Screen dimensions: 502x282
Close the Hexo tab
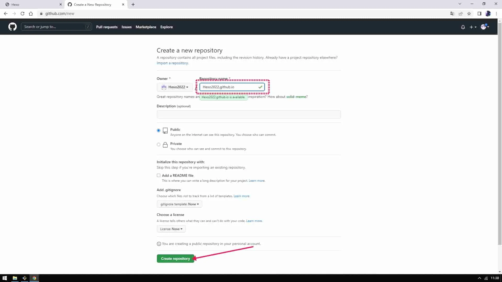(61, 4)
